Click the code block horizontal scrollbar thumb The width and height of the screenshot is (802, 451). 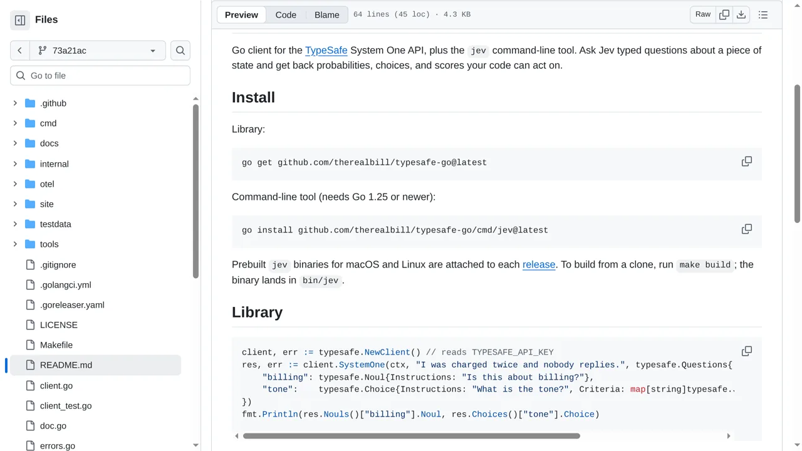412,436
